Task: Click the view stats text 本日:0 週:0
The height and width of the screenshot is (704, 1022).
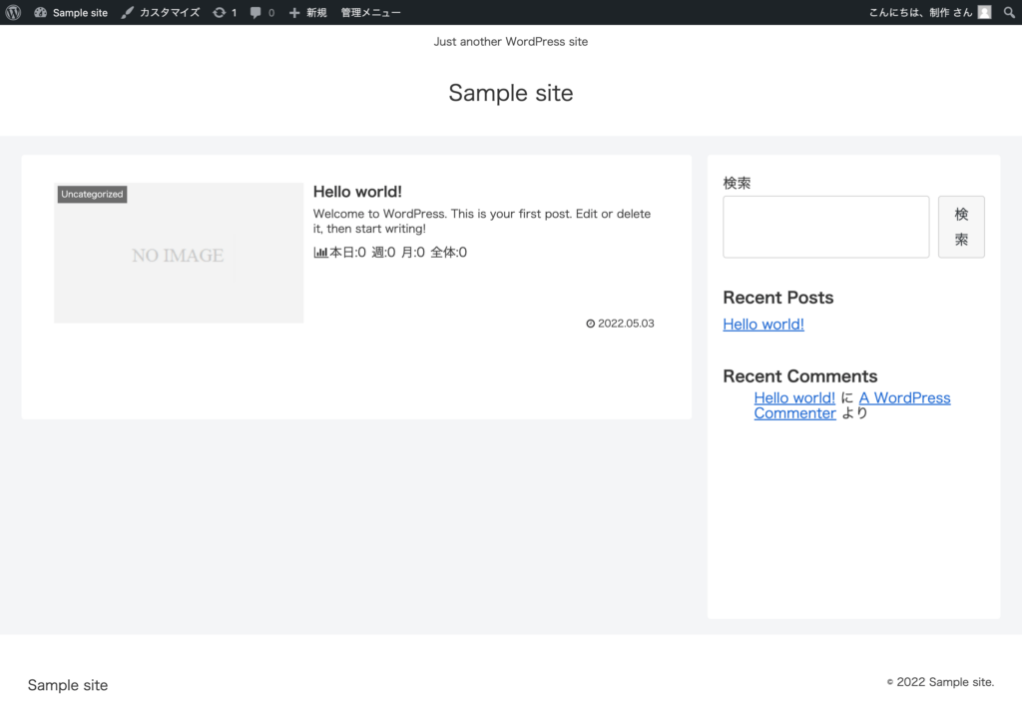Action: [362, 253]
